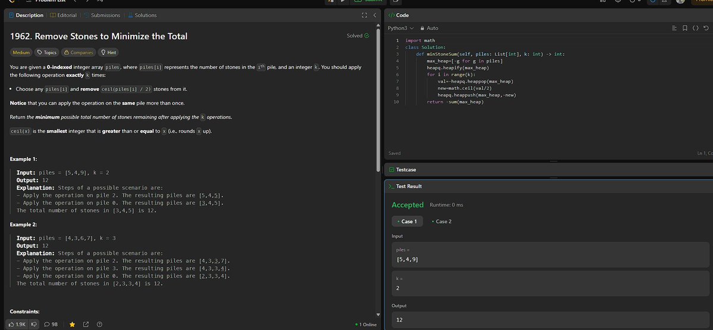Switch to the Description tab

(26, 15)
